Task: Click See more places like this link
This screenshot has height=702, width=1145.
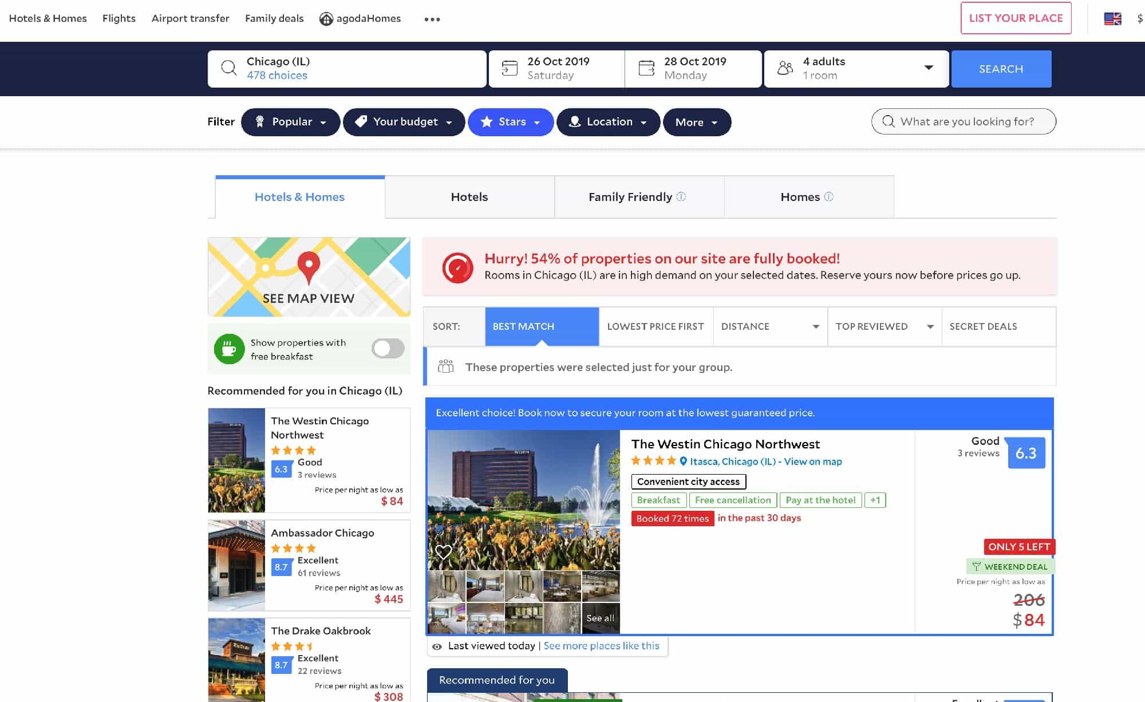Action: coord(601,646)
